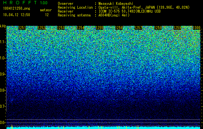203x129 pixels.
Task: Click the 'Ovserver' field label
Action: pyautogui.click(x=66, y=4)
